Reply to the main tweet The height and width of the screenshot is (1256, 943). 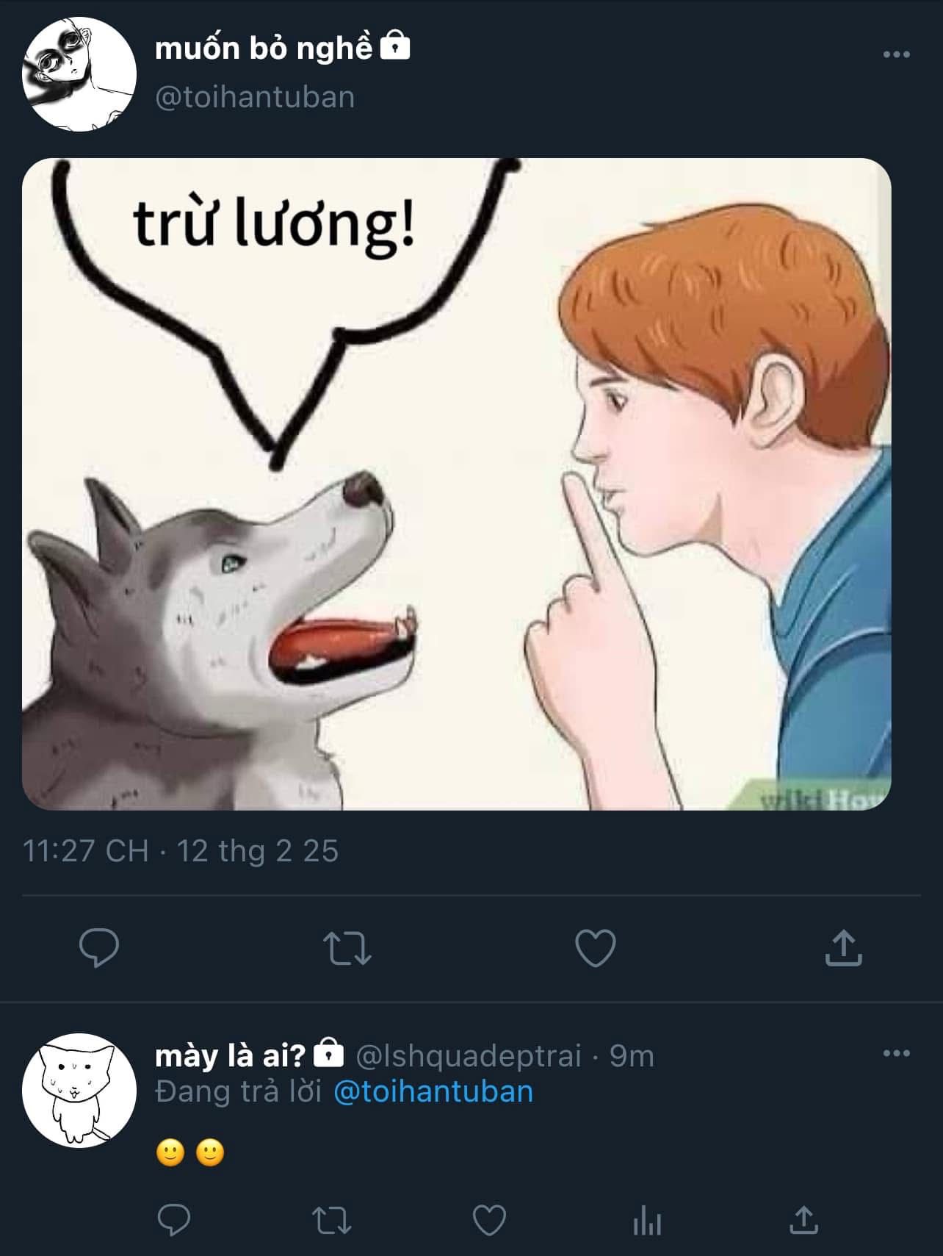point(98,947)
